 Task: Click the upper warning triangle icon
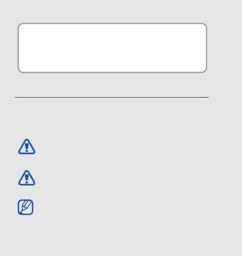click(27, 146)
